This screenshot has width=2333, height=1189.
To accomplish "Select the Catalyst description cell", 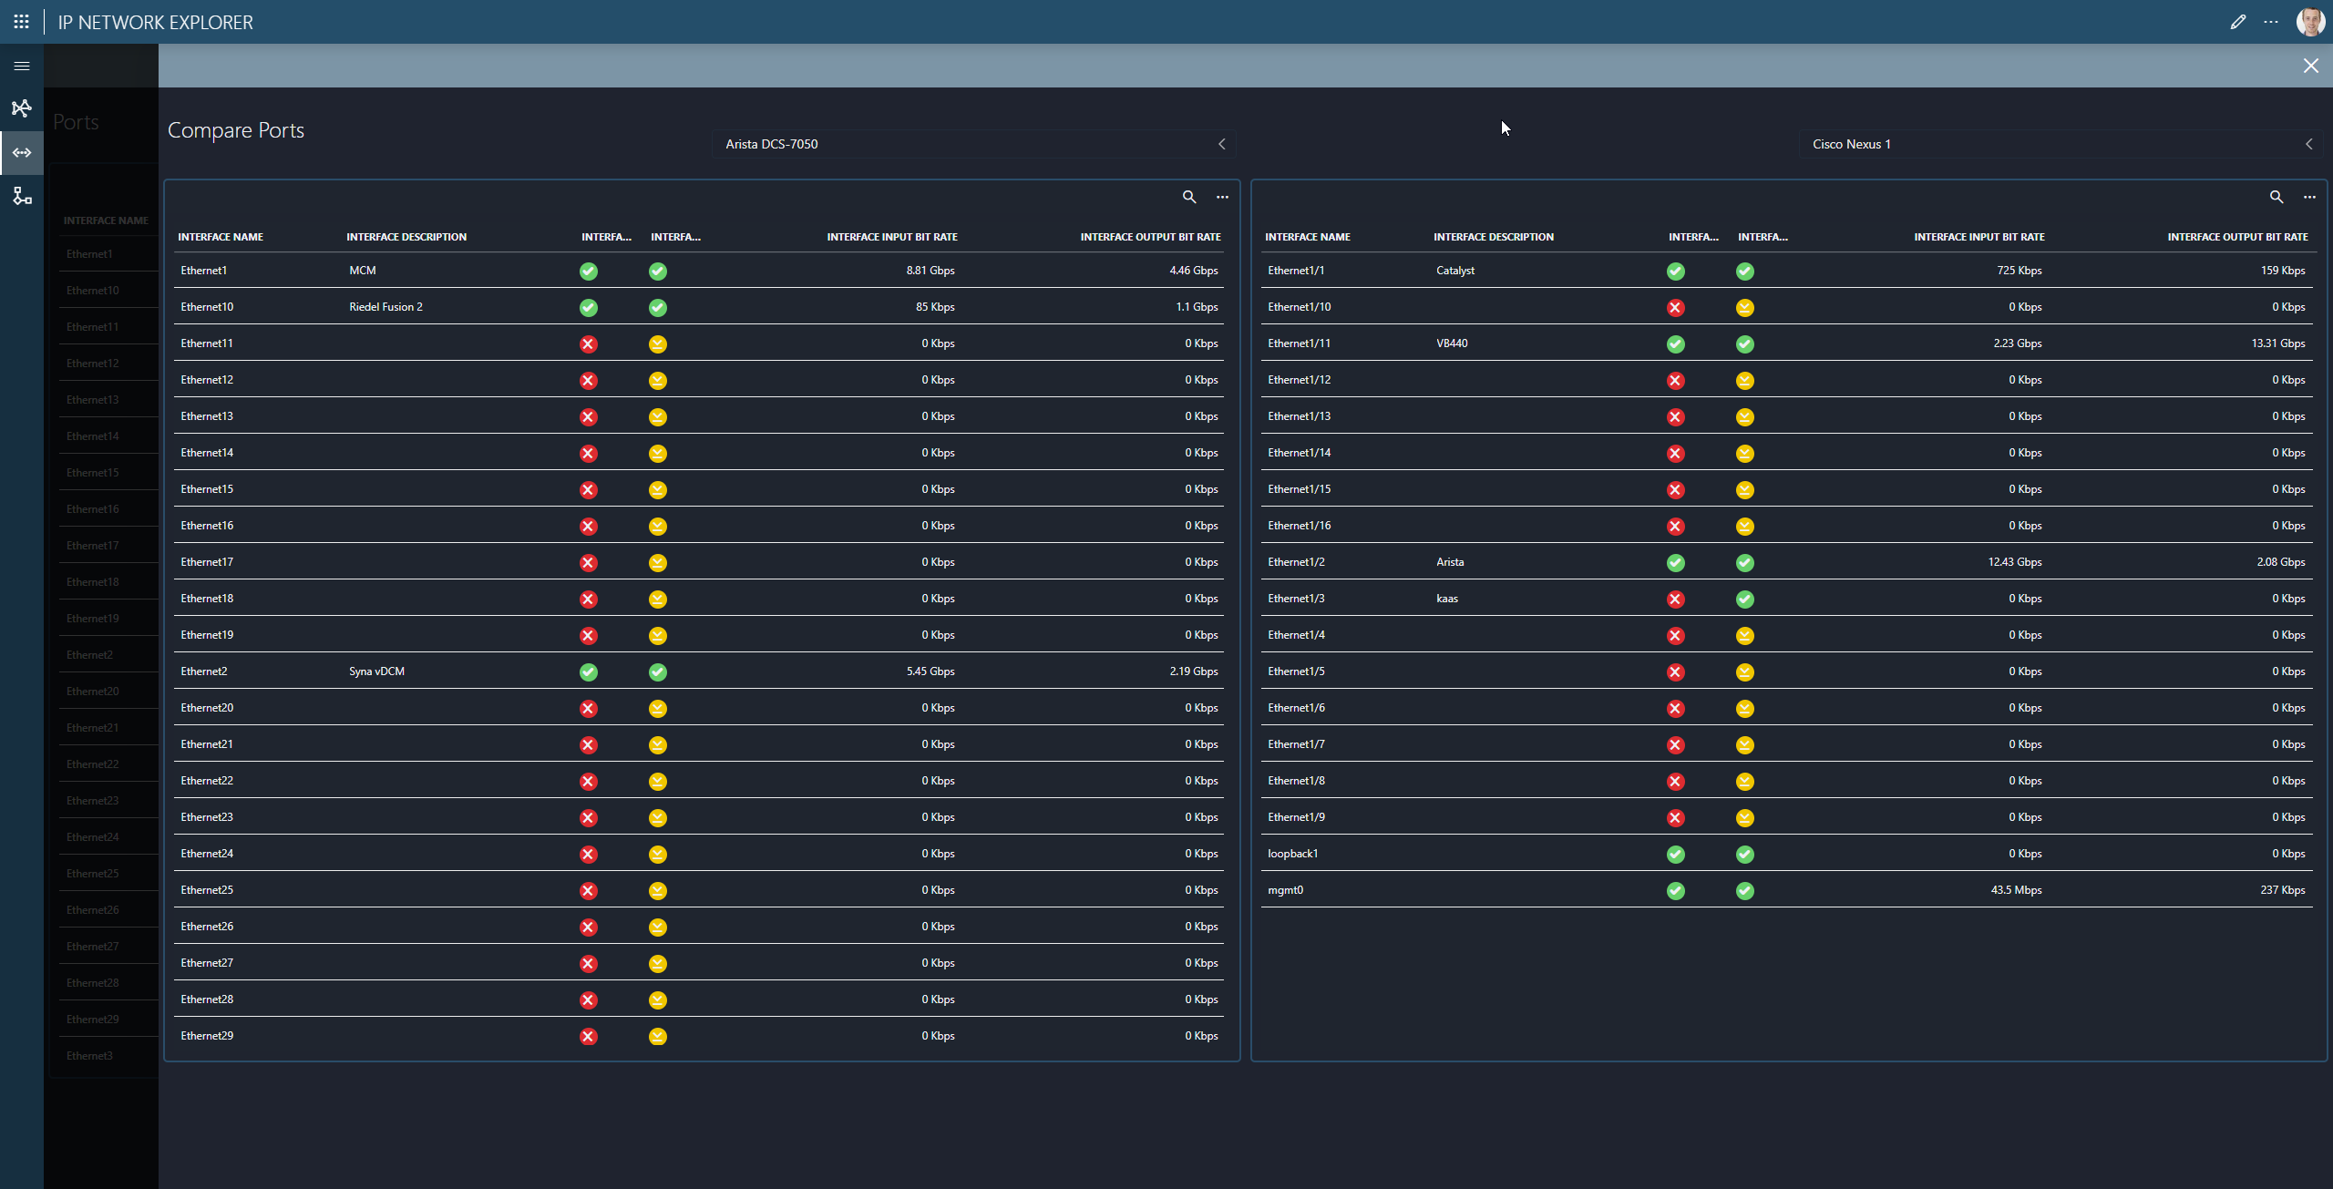I will point(1455,271).
